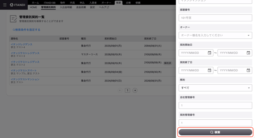Screen dimensions: 255x138
Task: Open the HOME sub-navigation tab
Action: (x=33, y=7)
